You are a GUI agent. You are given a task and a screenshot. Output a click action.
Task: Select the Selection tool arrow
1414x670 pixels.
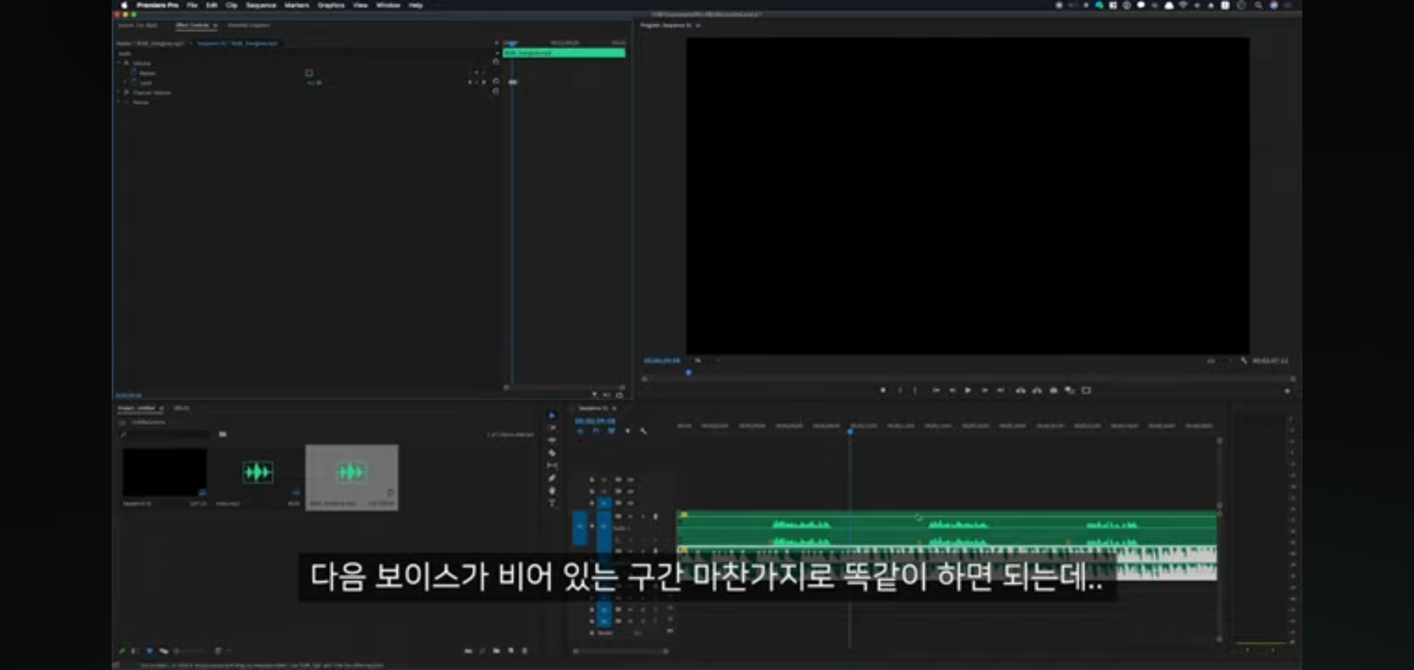tap(552, 415)
